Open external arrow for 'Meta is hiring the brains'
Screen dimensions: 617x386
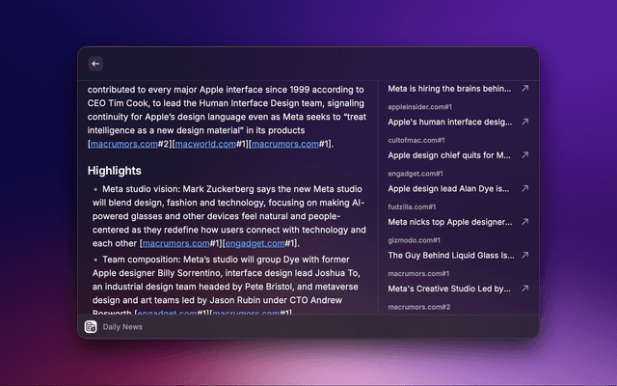coord(524,89)
